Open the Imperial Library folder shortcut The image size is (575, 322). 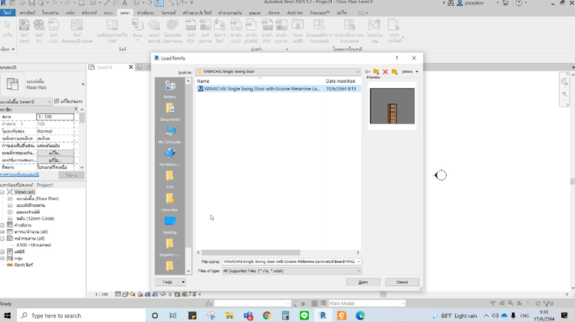169,248
